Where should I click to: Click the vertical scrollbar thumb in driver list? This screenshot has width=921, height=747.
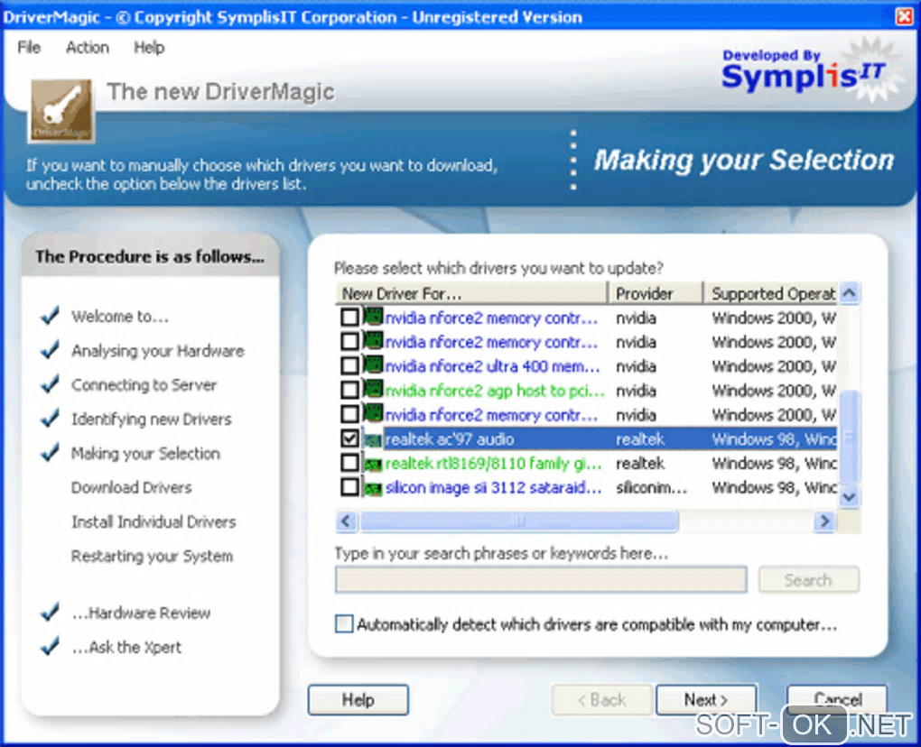(x=850, y=438)
